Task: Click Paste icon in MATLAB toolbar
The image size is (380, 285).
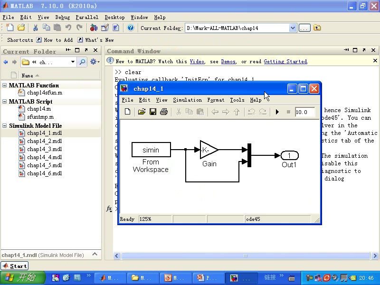Action: [57, 28]
